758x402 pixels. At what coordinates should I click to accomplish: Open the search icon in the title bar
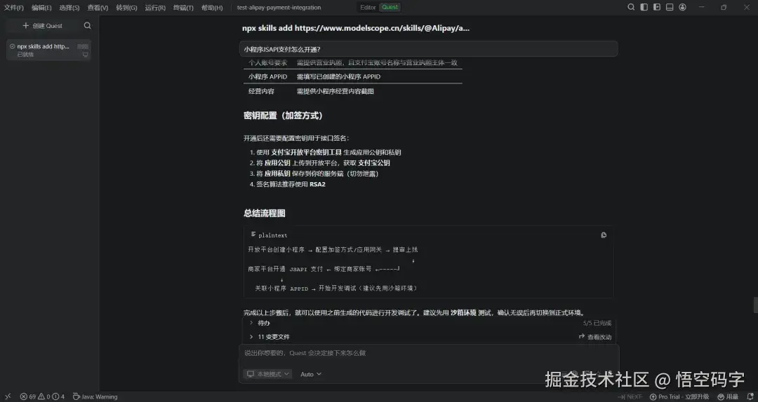click(631, 7)
